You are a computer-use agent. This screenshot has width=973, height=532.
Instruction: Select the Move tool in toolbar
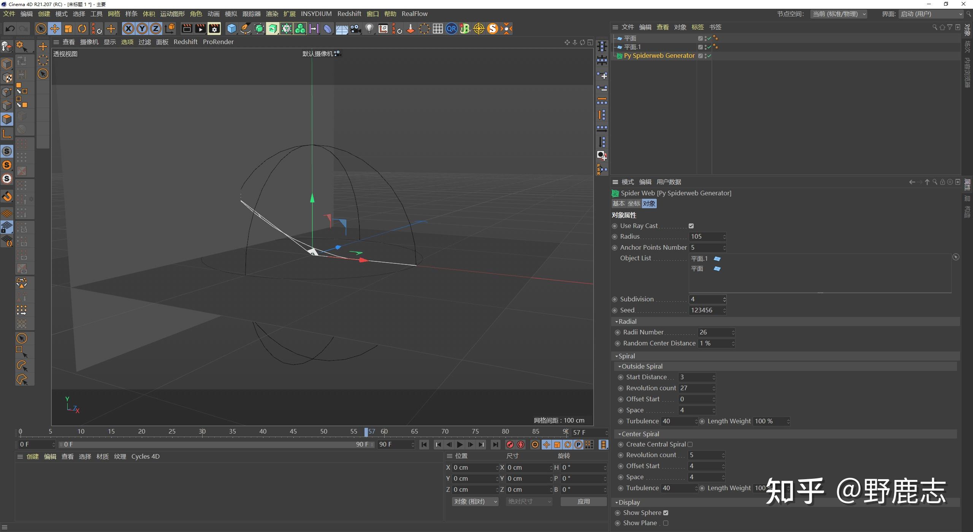pos(54,28)
